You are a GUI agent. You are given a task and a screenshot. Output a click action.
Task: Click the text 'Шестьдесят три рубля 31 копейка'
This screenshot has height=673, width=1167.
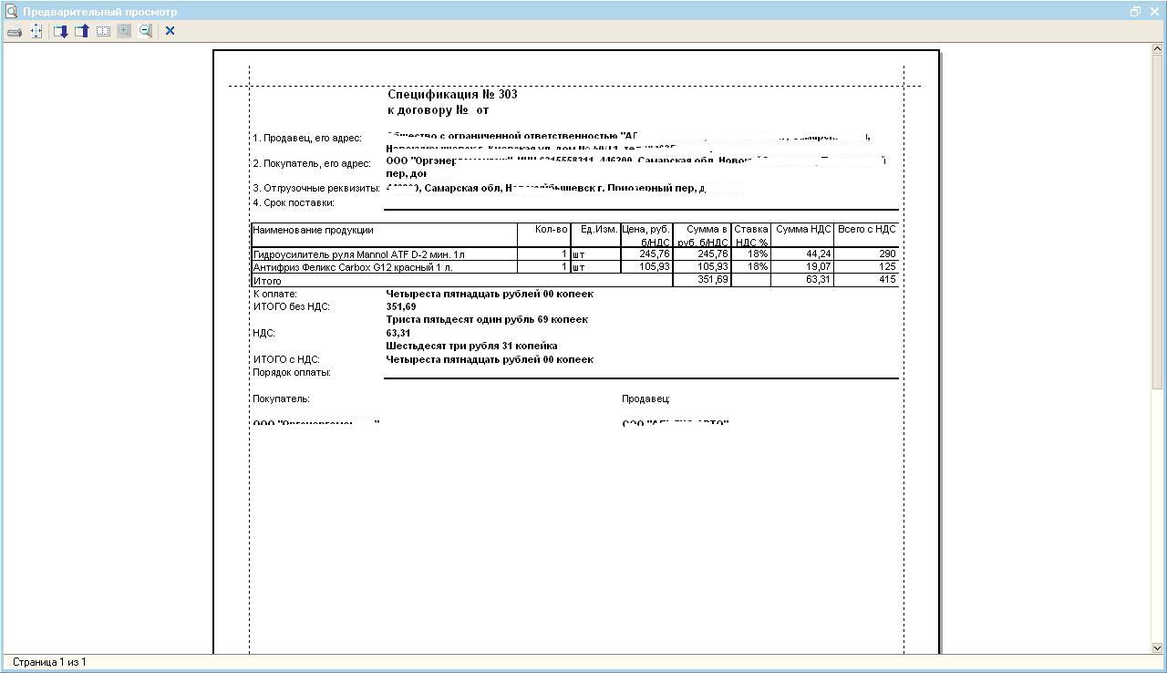coord(471,347)
